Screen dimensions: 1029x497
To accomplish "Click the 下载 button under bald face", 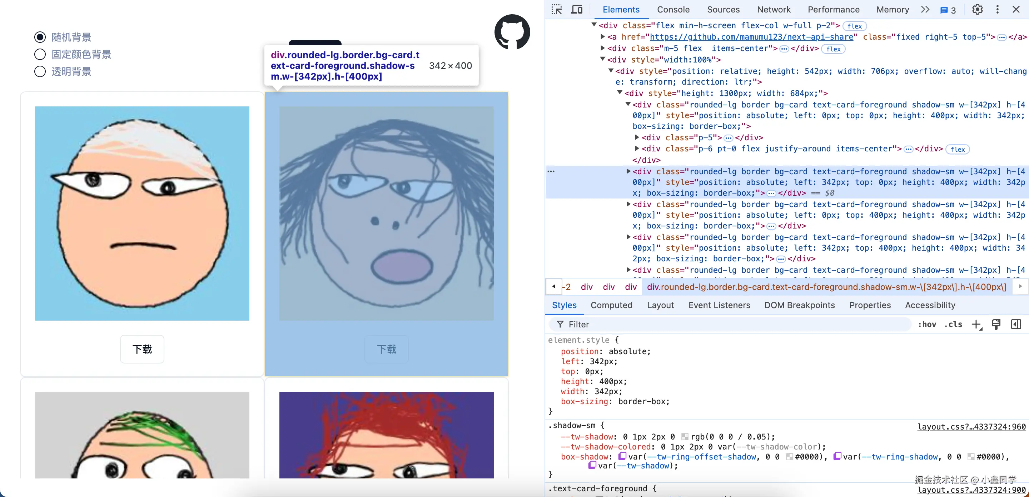I will pos(142,349).
